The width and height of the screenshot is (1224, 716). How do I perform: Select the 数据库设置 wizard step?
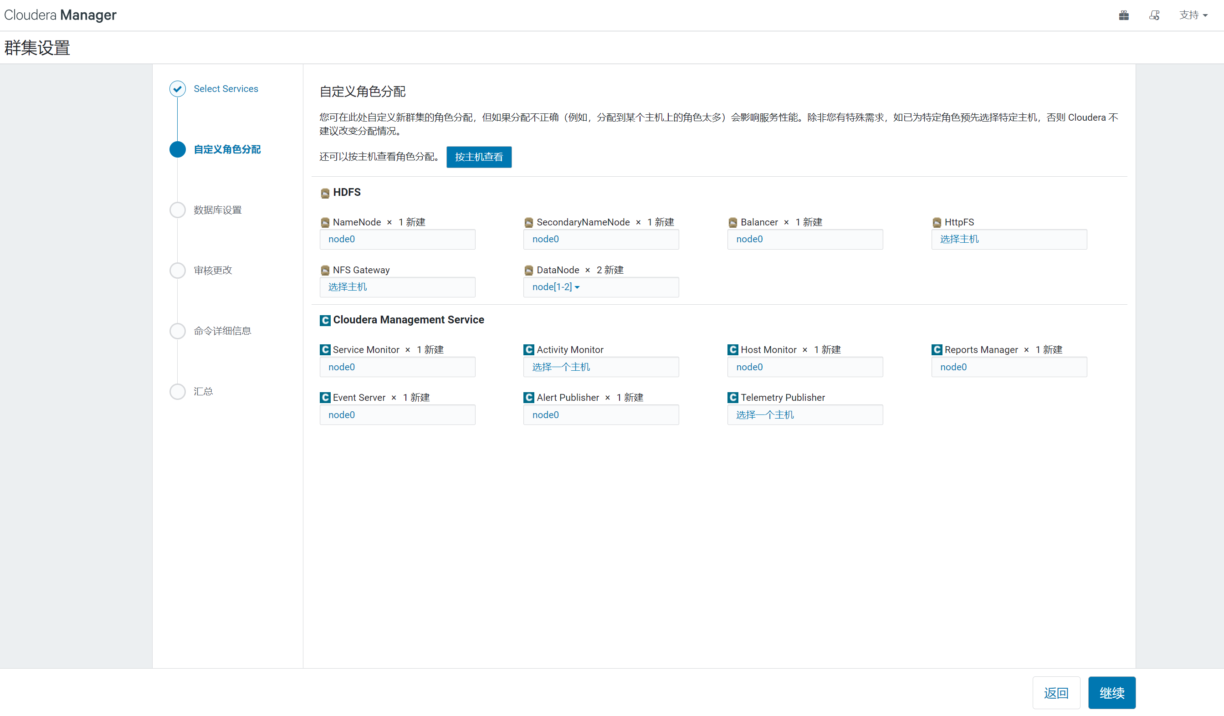(x=217, y=210)
